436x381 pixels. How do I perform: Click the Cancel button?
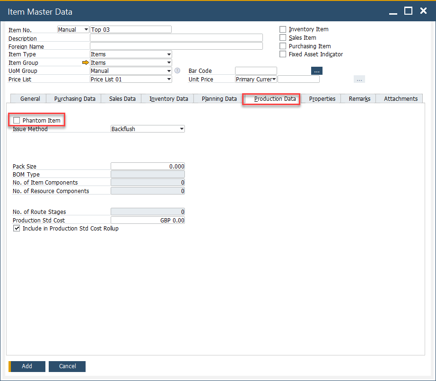point(67,366)
